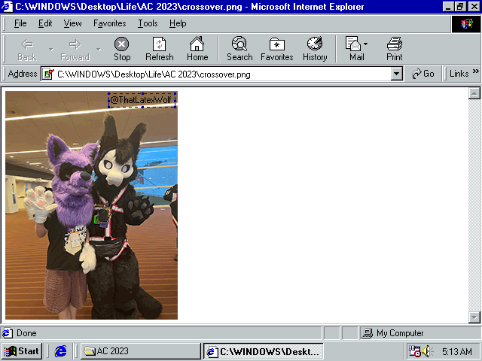
Task: Click the vertical scrollbar down arrow
Action: tap(474, 317)
